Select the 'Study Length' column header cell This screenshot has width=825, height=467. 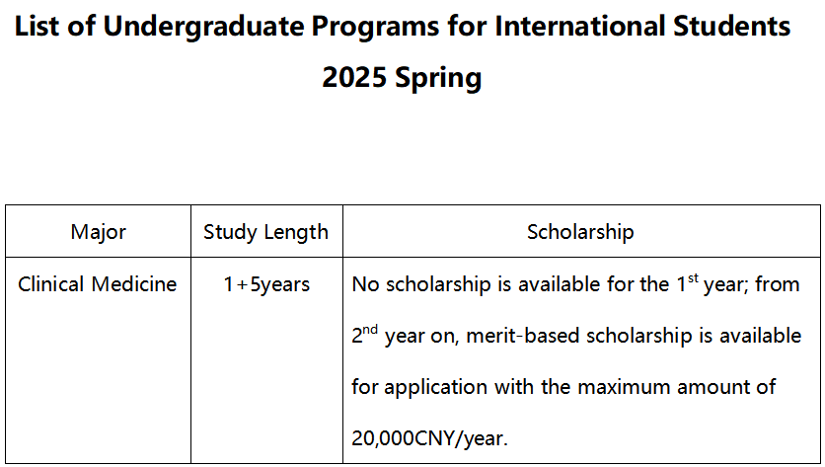point(266,232)
